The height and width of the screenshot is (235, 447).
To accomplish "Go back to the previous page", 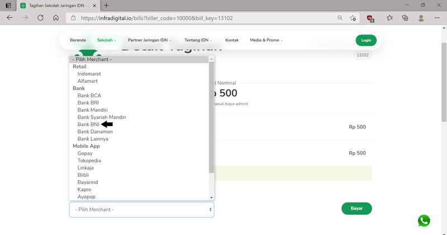I will [9, 18].
